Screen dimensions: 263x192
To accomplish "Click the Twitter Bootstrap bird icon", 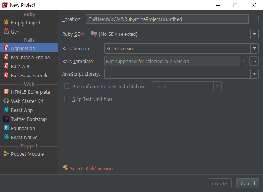I will click(6, 119).
